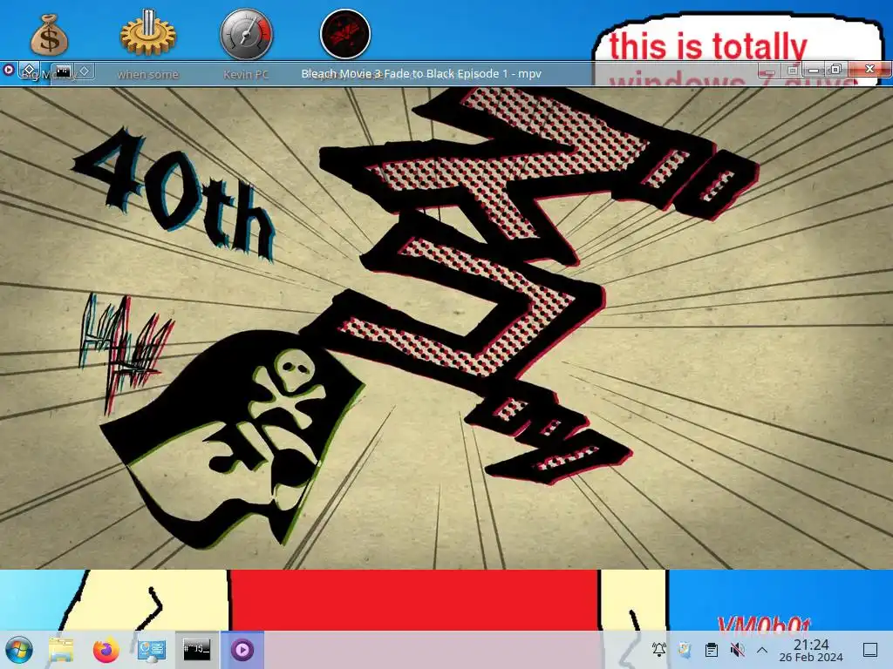Open the black and red circular desktop icon
This screenshot has width=893, height=669.
(x=345, y=34)
